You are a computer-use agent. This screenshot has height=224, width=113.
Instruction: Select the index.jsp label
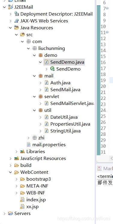36,200
